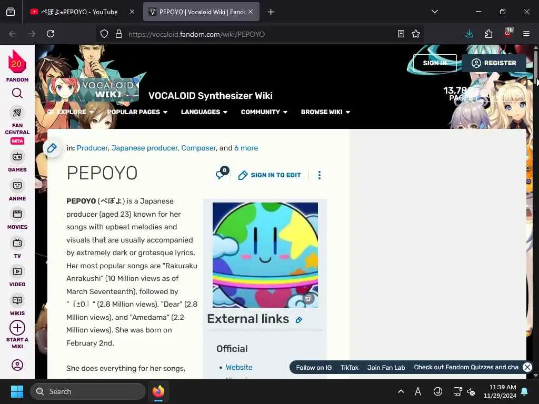The width and height of the screenshot is (539, 404).
Task: Edit External links section pencil icon
Action: tap(299, 320)
